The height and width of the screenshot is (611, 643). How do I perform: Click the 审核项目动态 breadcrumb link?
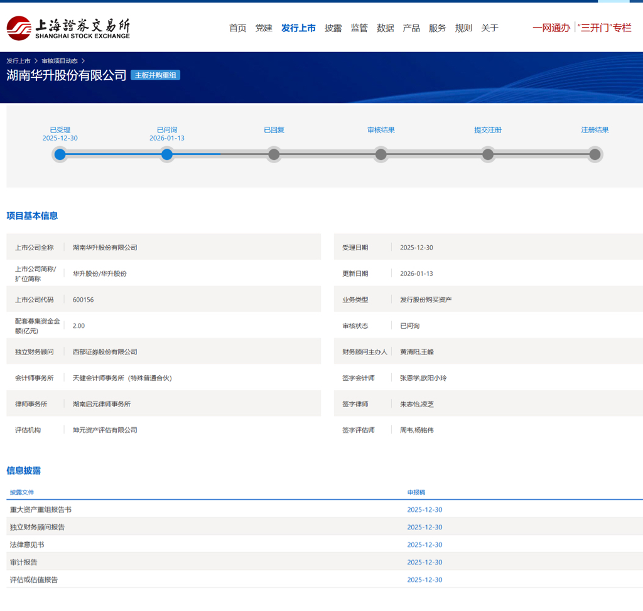pyautogui.click(x=60, y=61)
